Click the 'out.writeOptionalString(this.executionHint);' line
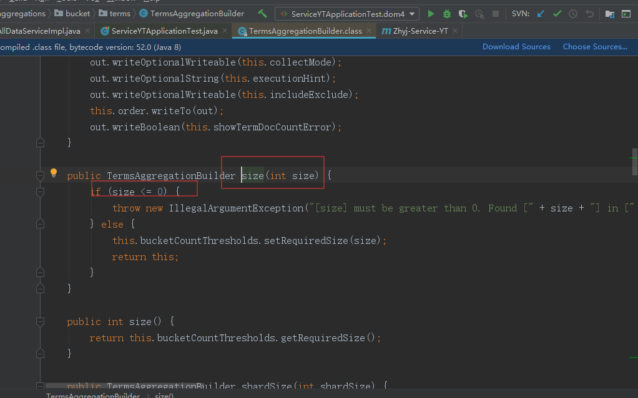 pyautogui.click(x=213, y=79)
